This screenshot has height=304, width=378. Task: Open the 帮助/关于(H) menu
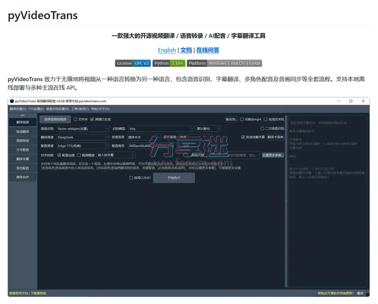click(x=101, y=109)
